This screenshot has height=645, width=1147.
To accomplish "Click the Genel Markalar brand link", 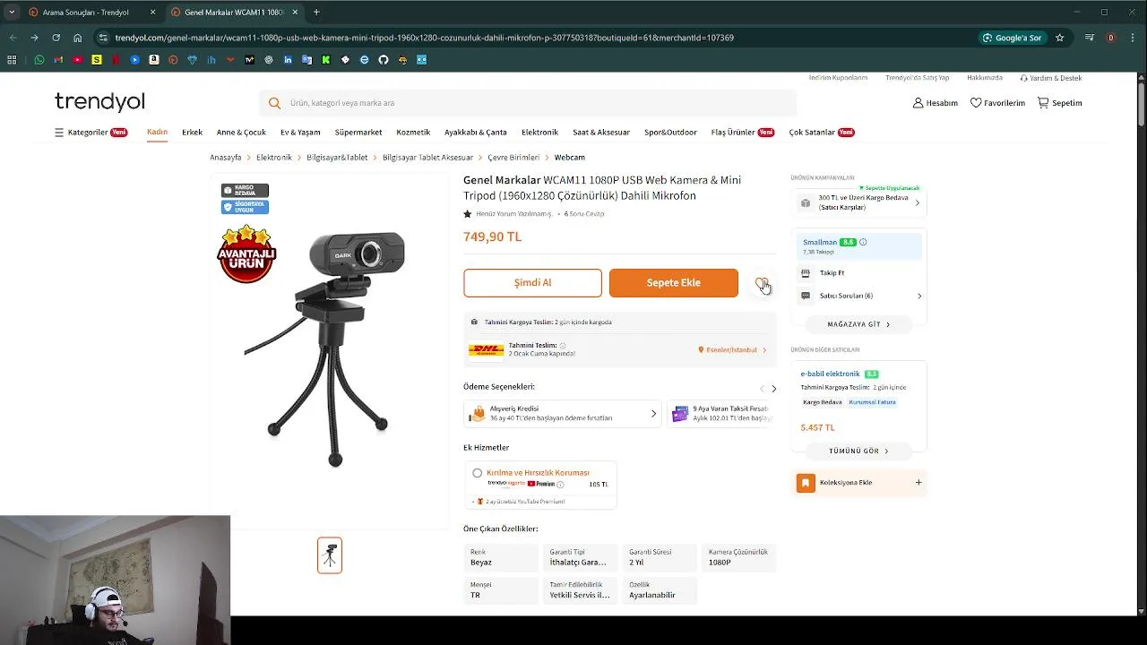I will tap(502, 180).
